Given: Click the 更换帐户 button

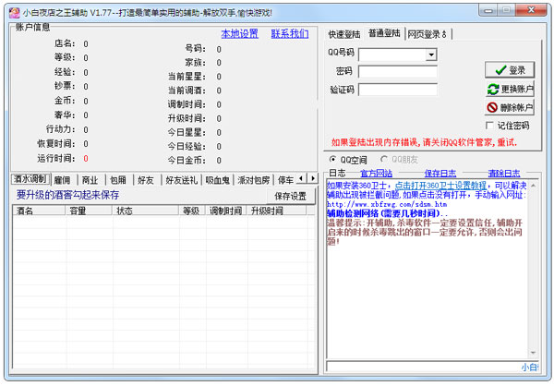Looking at the screenshot, I should pos(510,89).
